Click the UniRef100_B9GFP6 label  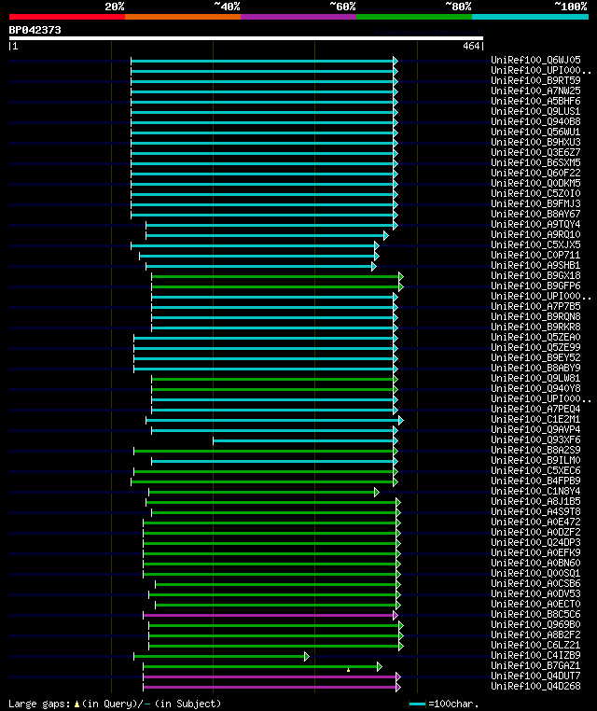[x=535, y=286]
